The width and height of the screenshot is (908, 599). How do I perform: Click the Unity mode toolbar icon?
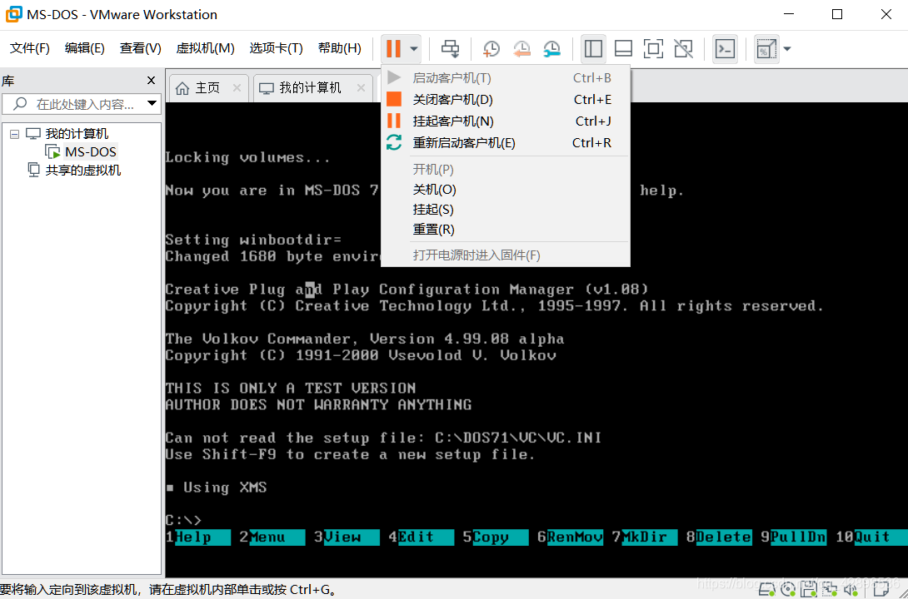(683, 48)
